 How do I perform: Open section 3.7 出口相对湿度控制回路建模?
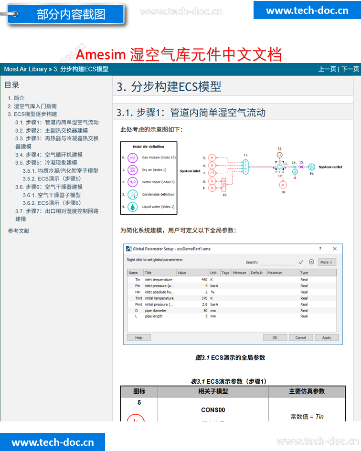(57, 215)
